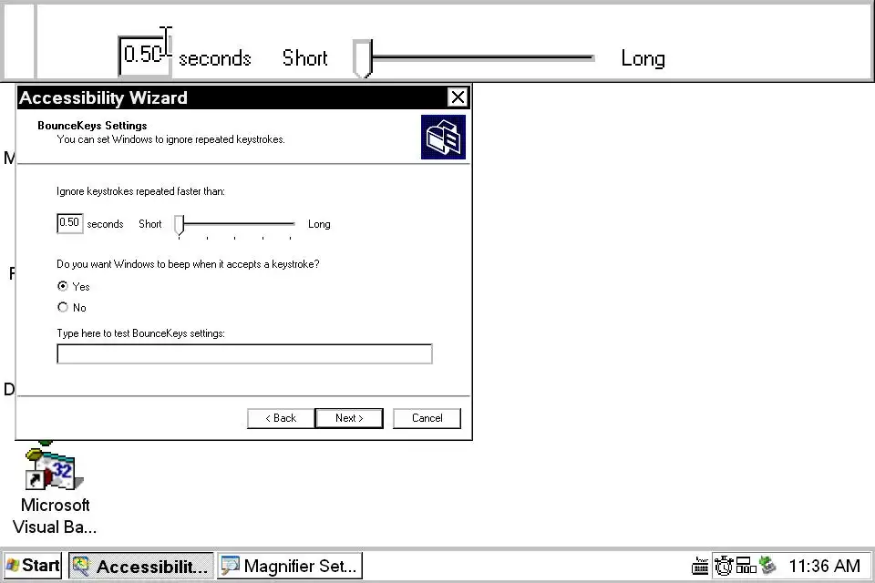Screen dimensions: 875x583
Task: Click the BounceKeys delay slider thumb
Action: (180, 225)
